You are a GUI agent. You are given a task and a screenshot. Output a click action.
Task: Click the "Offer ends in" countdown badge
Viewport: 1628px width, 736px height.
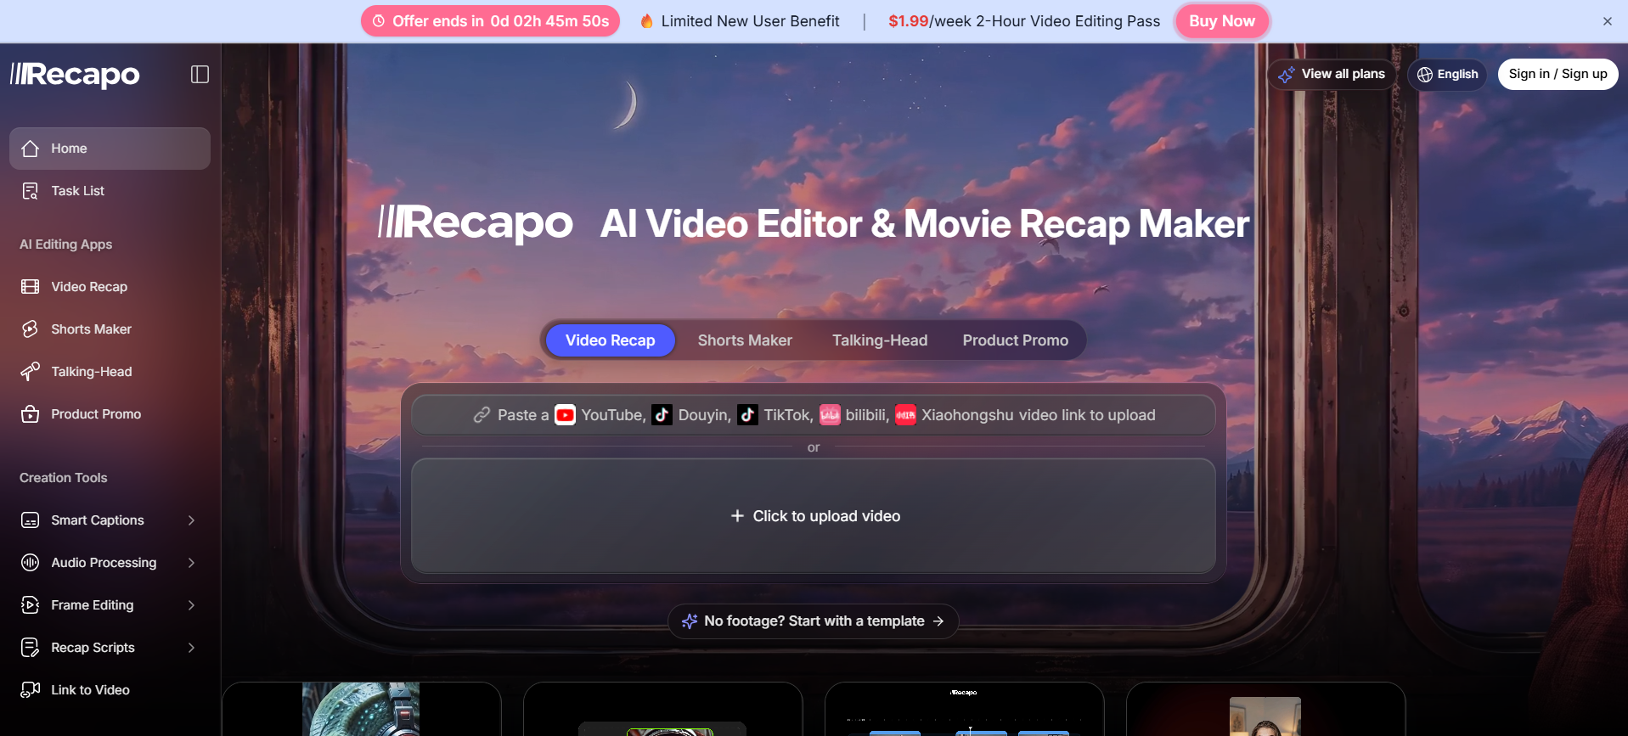coord(490,21)
